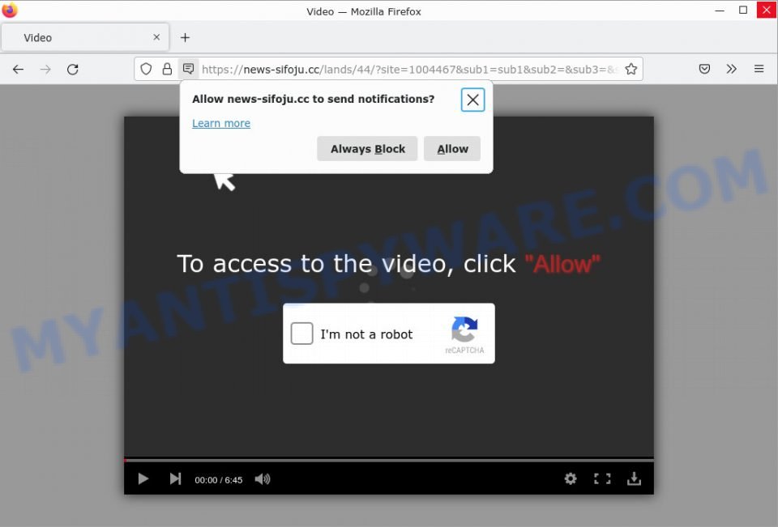
Task: Bookmark this page with the star icon
Action: 631,69
